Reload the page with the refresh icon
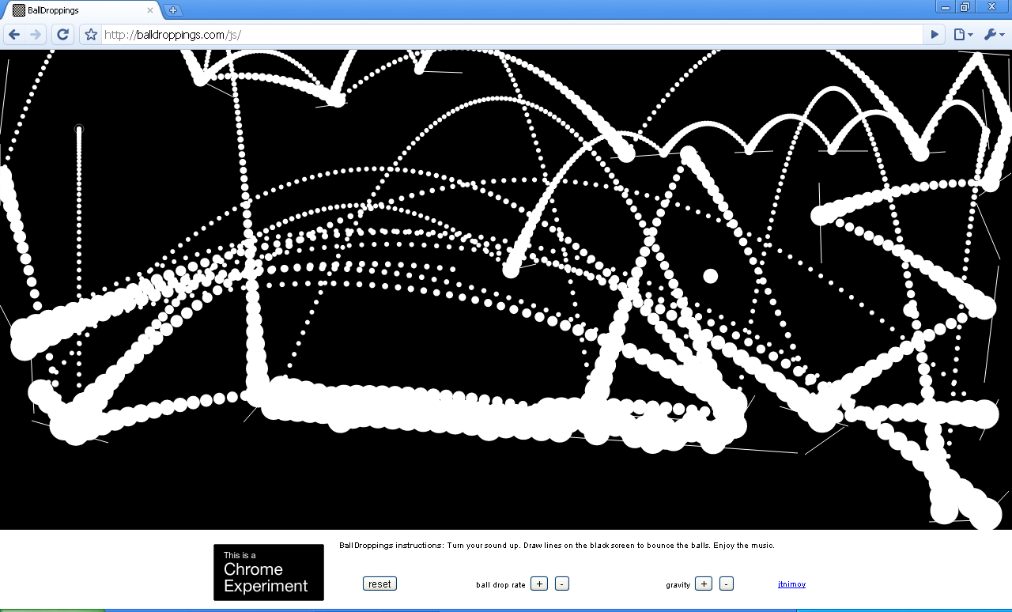Image resolution: width=1012 pixels, height=612 pixels. pos(63,35)
